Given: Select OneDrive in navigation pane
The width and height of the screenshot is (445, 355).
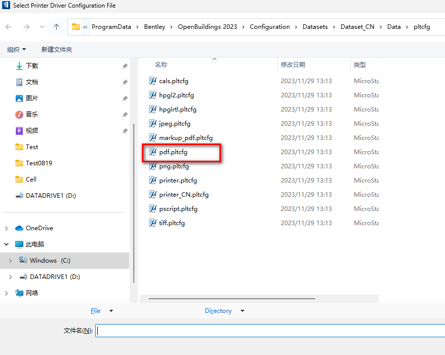Looking at the screenshot, I should 40,228.
